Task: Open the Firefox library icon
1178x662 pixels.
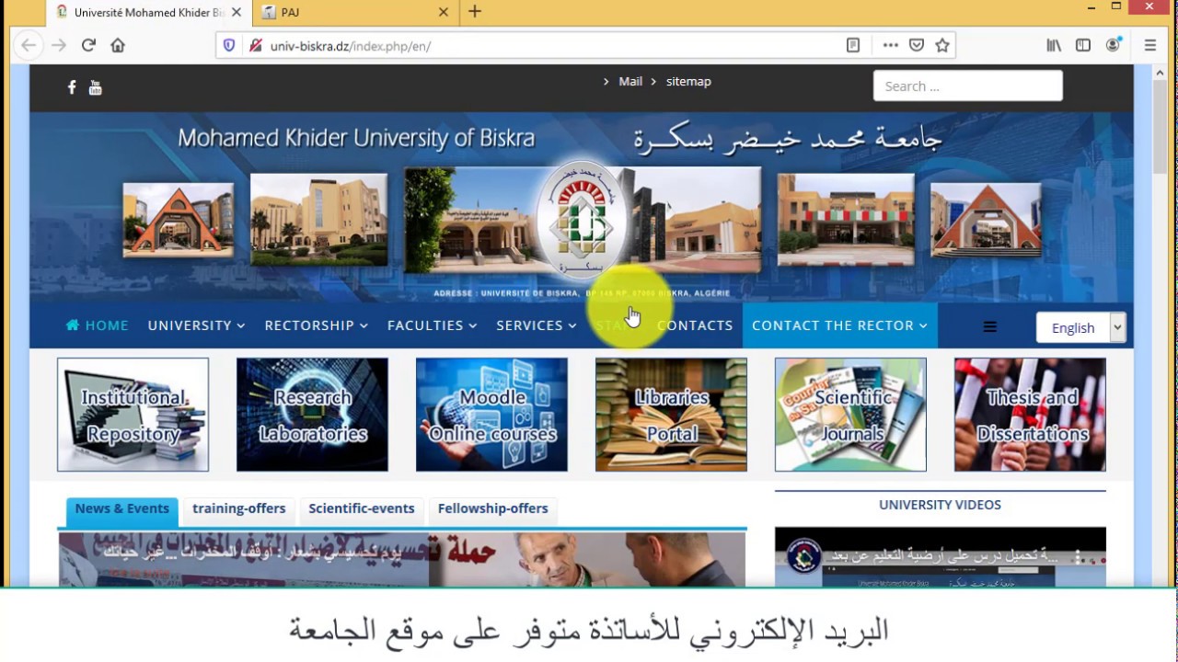Action: pyautogui.click(x=1054, y=45)
